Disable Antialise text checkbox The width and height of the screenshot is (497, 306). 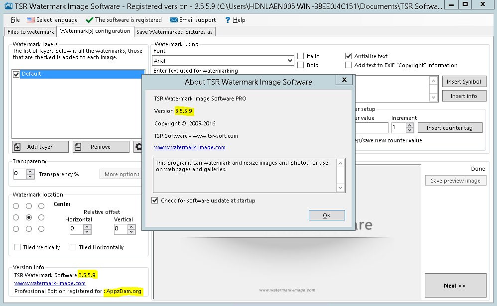point(348,56)
